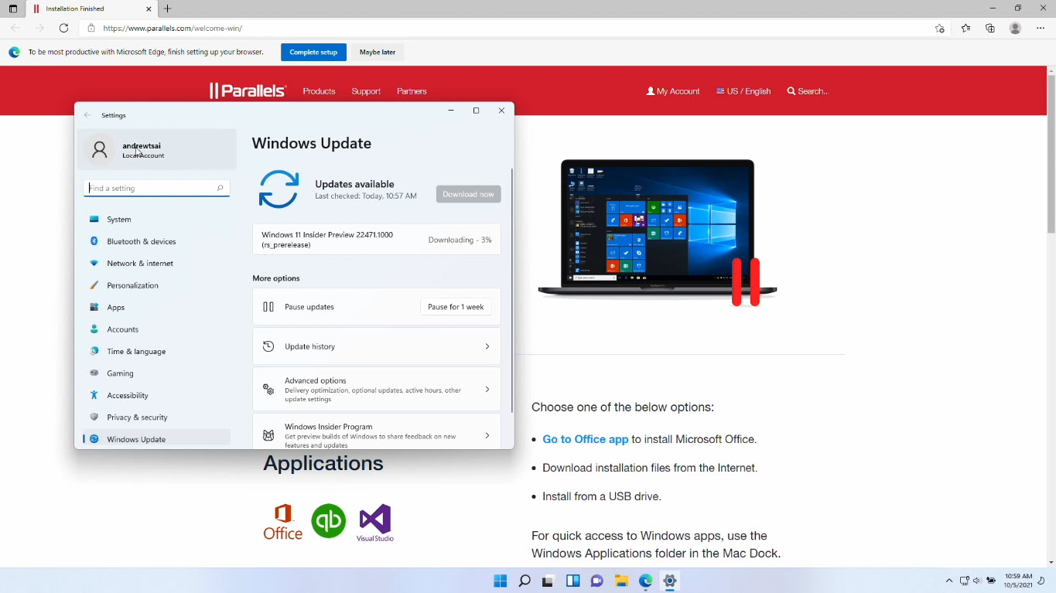Switch to Microsoft Edge on the taskbar
The image size is (1056, 593).
tap(646, 581)
